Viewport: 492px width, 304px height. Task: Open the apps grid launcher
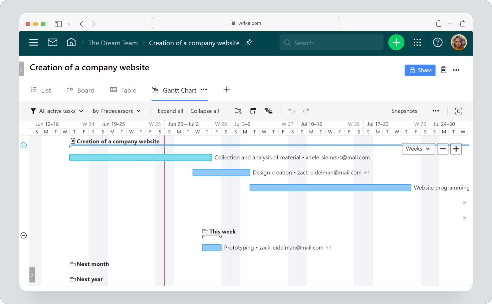(417, 43)
